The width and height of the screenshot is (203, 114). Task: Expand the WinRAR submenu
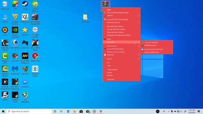pyautogui.click(x=121, y=16)
